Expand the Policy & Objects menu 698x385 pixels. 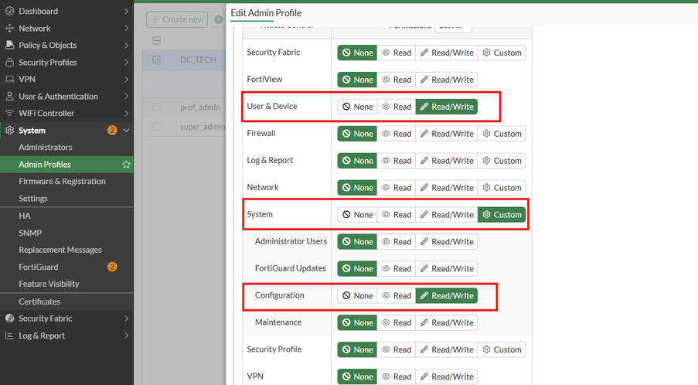(126, 46)
